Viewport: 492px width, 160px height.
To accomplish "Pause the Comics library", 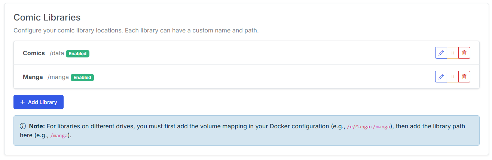I will 452,53.
